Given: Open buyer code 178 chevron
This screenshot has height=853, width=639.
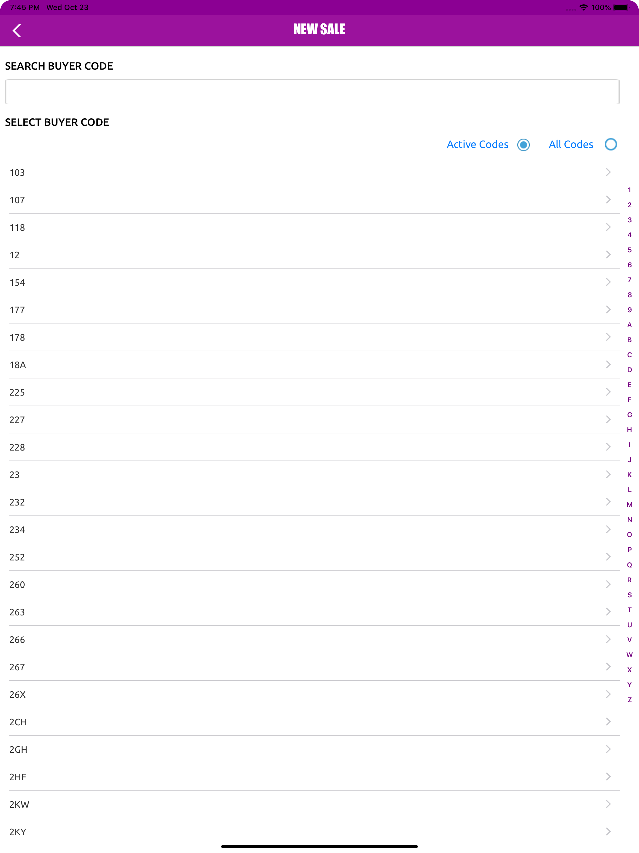Looking at the screenshot, I should (x=608, y=337).
